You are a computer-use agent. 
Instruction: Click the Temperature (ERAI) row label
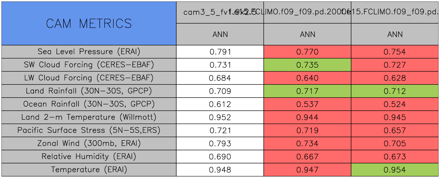(89, 170)
